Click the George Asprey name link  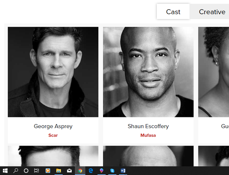(53, 126)
